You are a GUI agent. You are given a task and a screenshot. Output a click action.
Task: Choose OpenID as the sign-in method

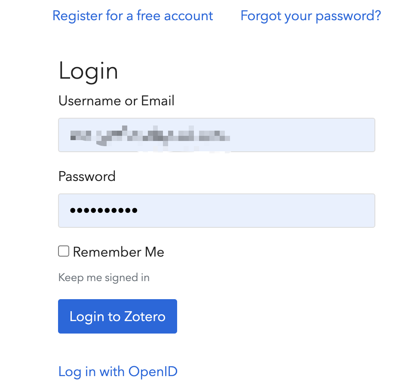click(x=118, y=371)
